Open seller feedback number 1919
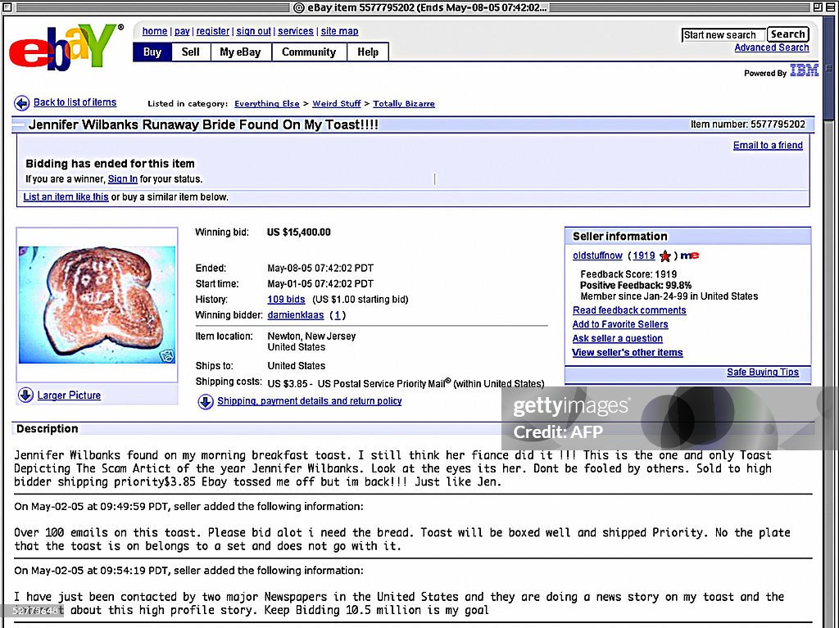This screenshot has height=628, width=839. [644, 255]
